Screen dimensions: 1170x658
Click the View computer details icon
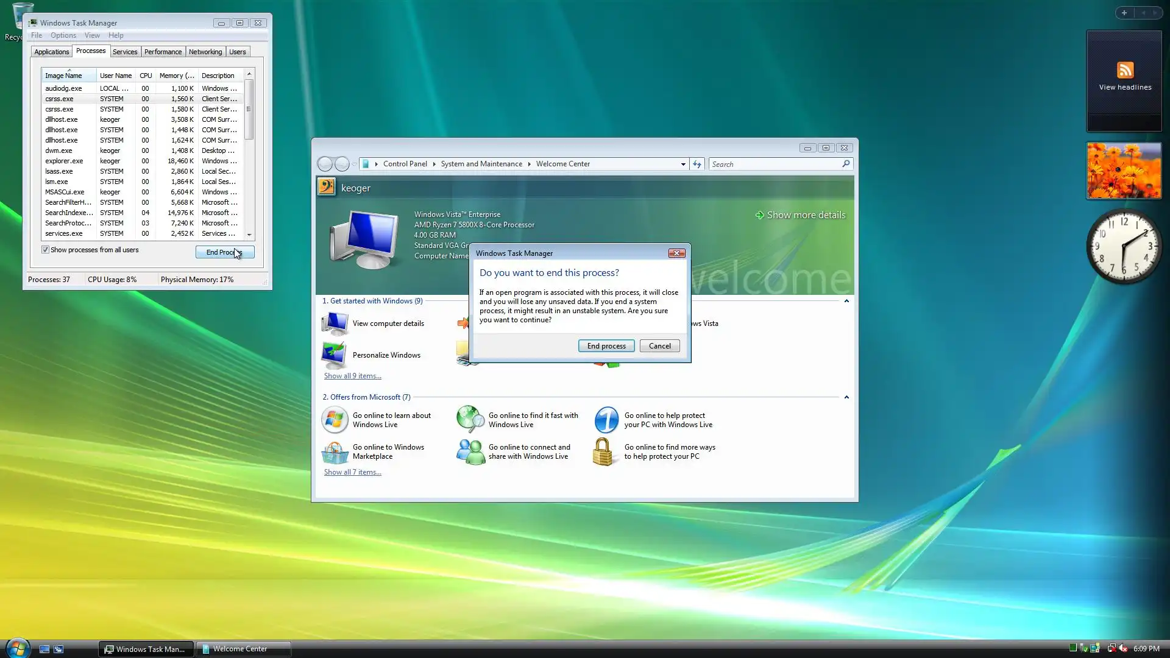pyautogui.click(x=335, y=324)
